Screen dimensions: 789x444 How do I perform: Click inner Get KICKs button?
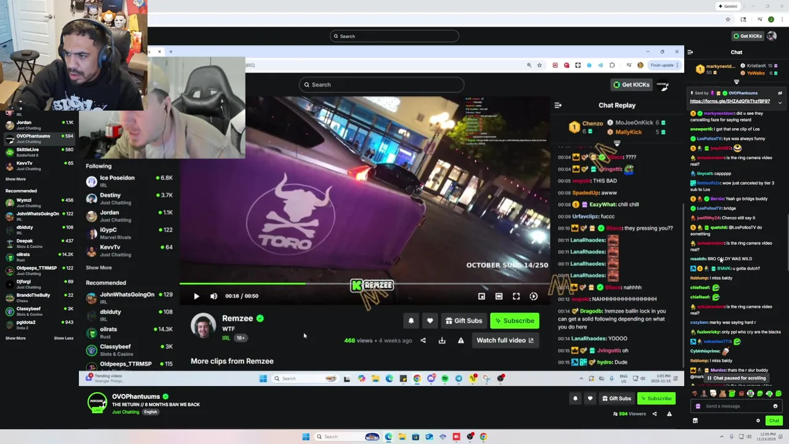[631, 84]
